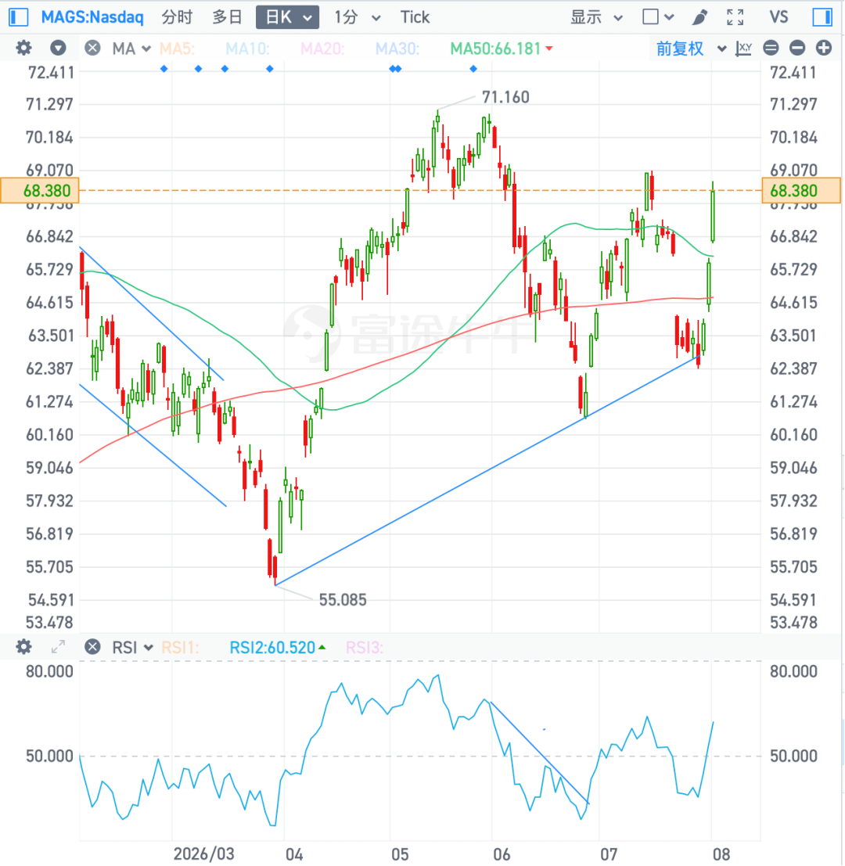Click the 55.085 low price label
845x866 pixels.
tap(343, 600)
